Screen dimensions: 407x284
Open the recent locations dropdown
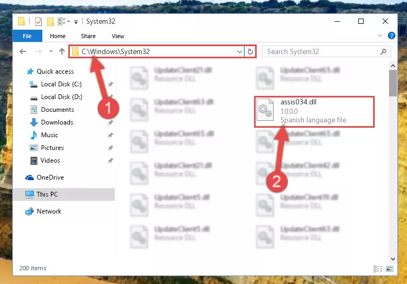point(51,51)
